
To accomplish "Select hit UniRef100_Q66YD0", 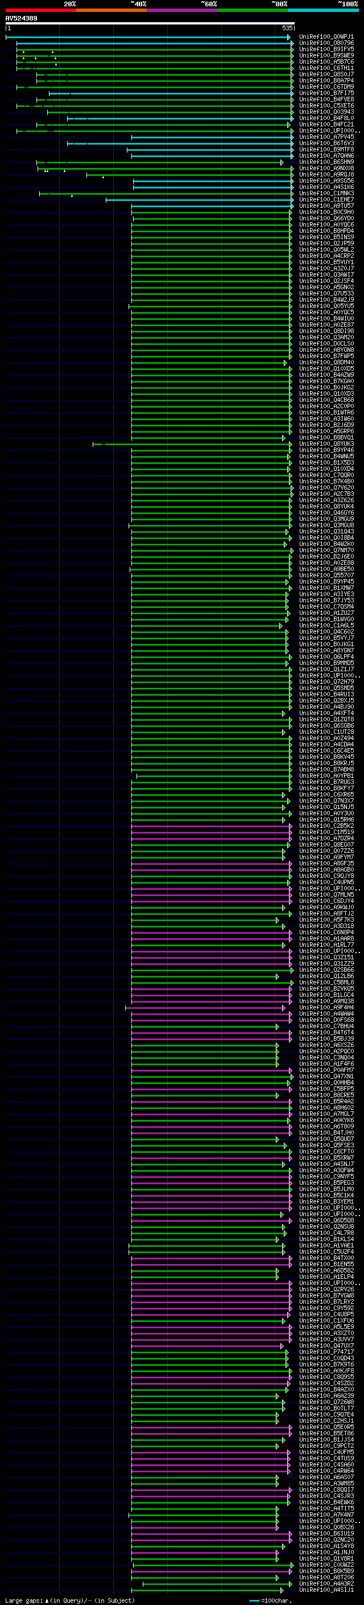I will (x=326, y=219).
